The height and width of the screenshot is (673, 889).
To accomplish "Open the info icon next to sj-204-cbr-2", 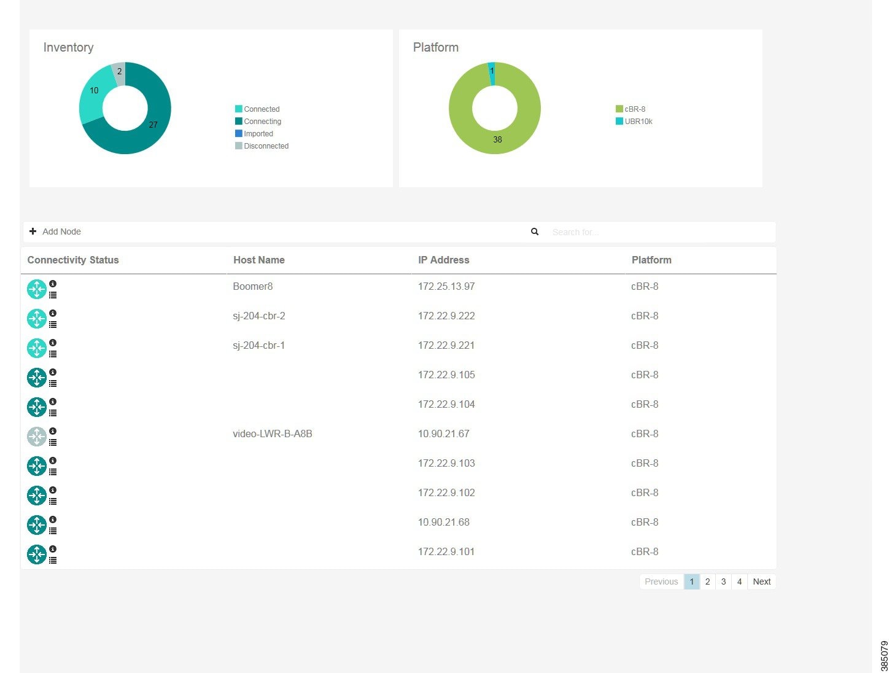I will (53, 313).
